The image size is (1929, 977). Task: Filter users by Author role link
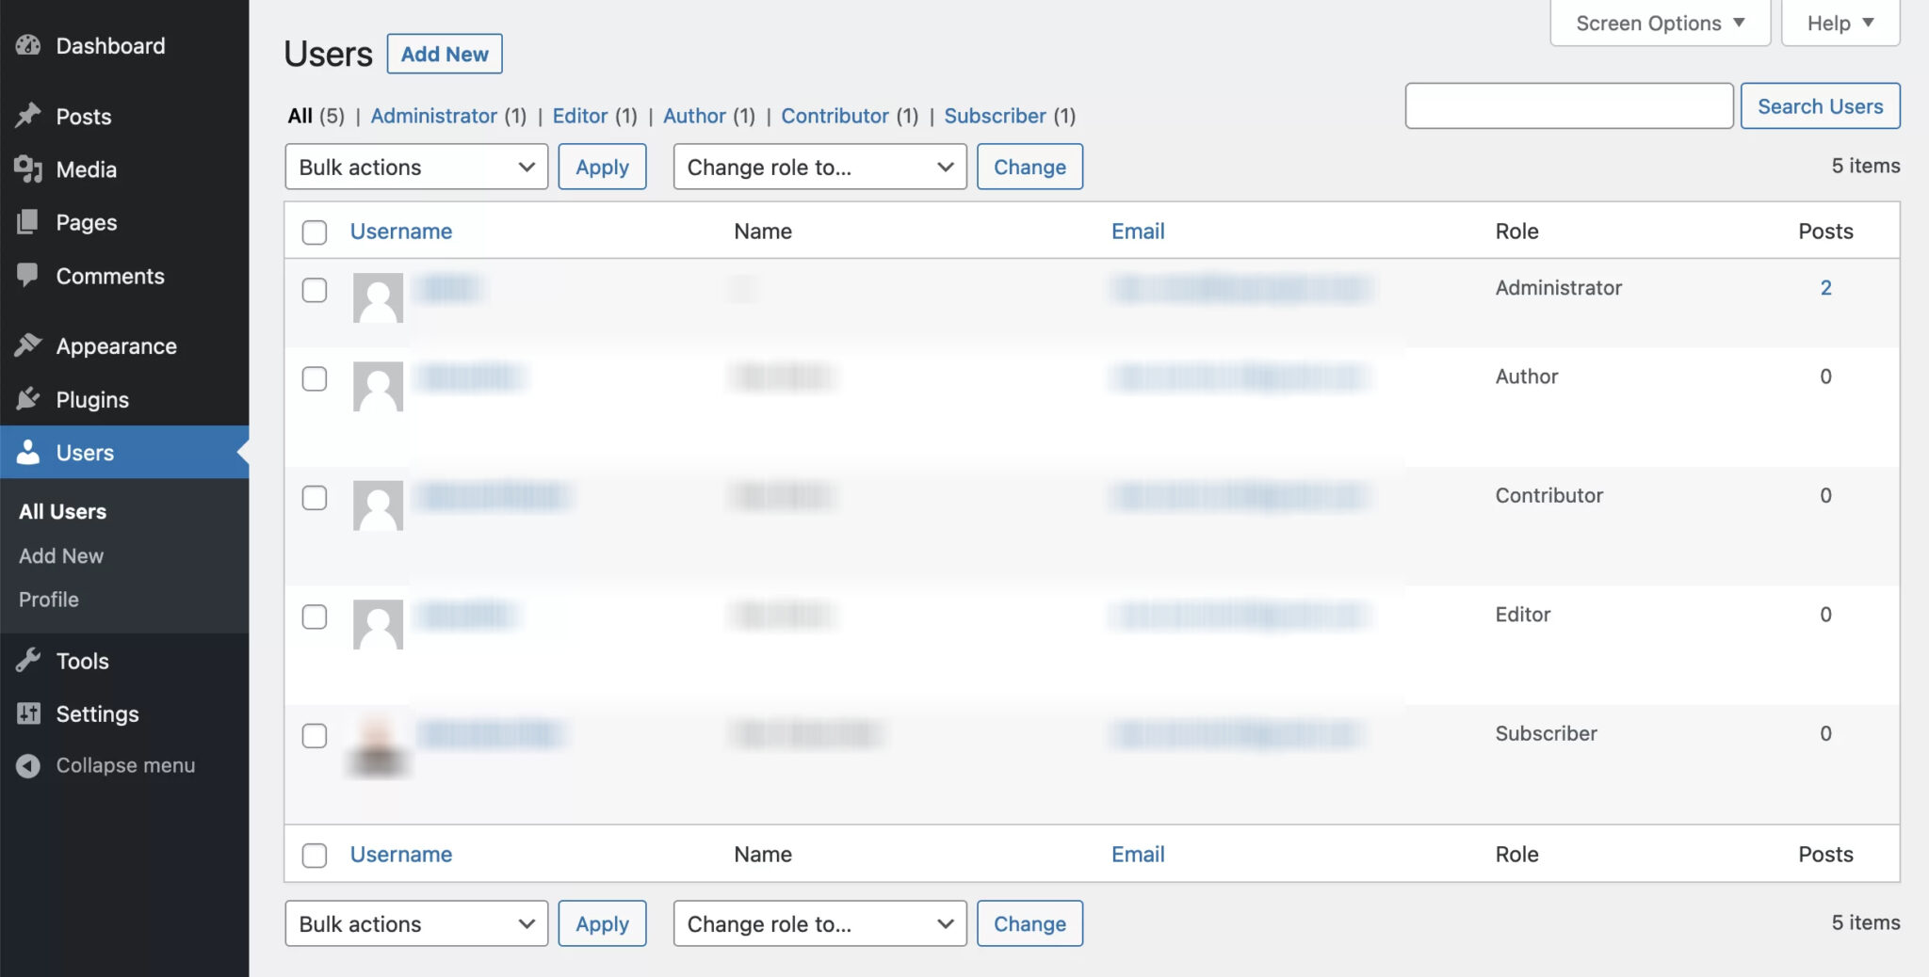pyautogui.click(x=694, y=116)
